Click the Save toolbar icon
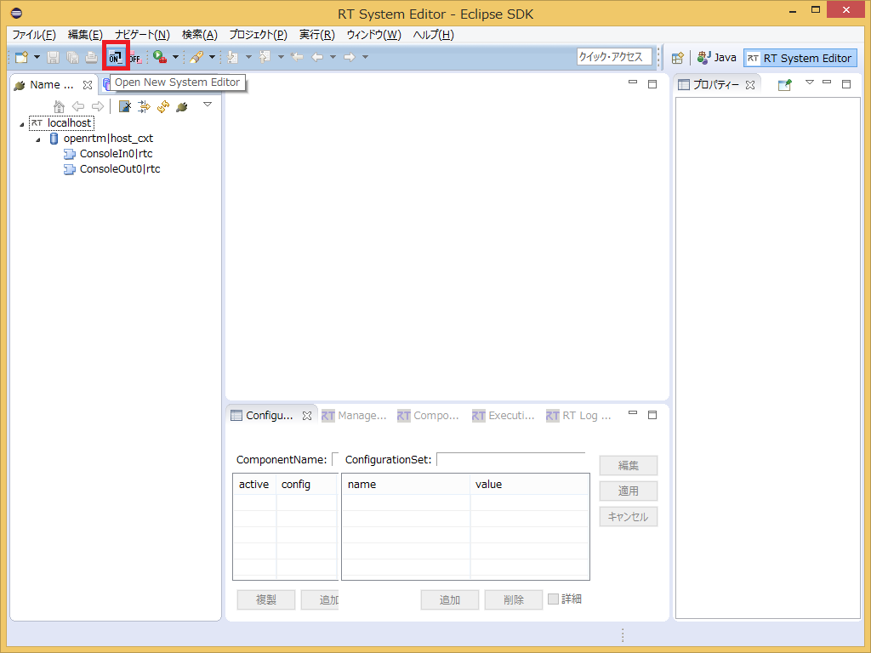The width and height of the screenshot is (871, 653). [53, 57]
